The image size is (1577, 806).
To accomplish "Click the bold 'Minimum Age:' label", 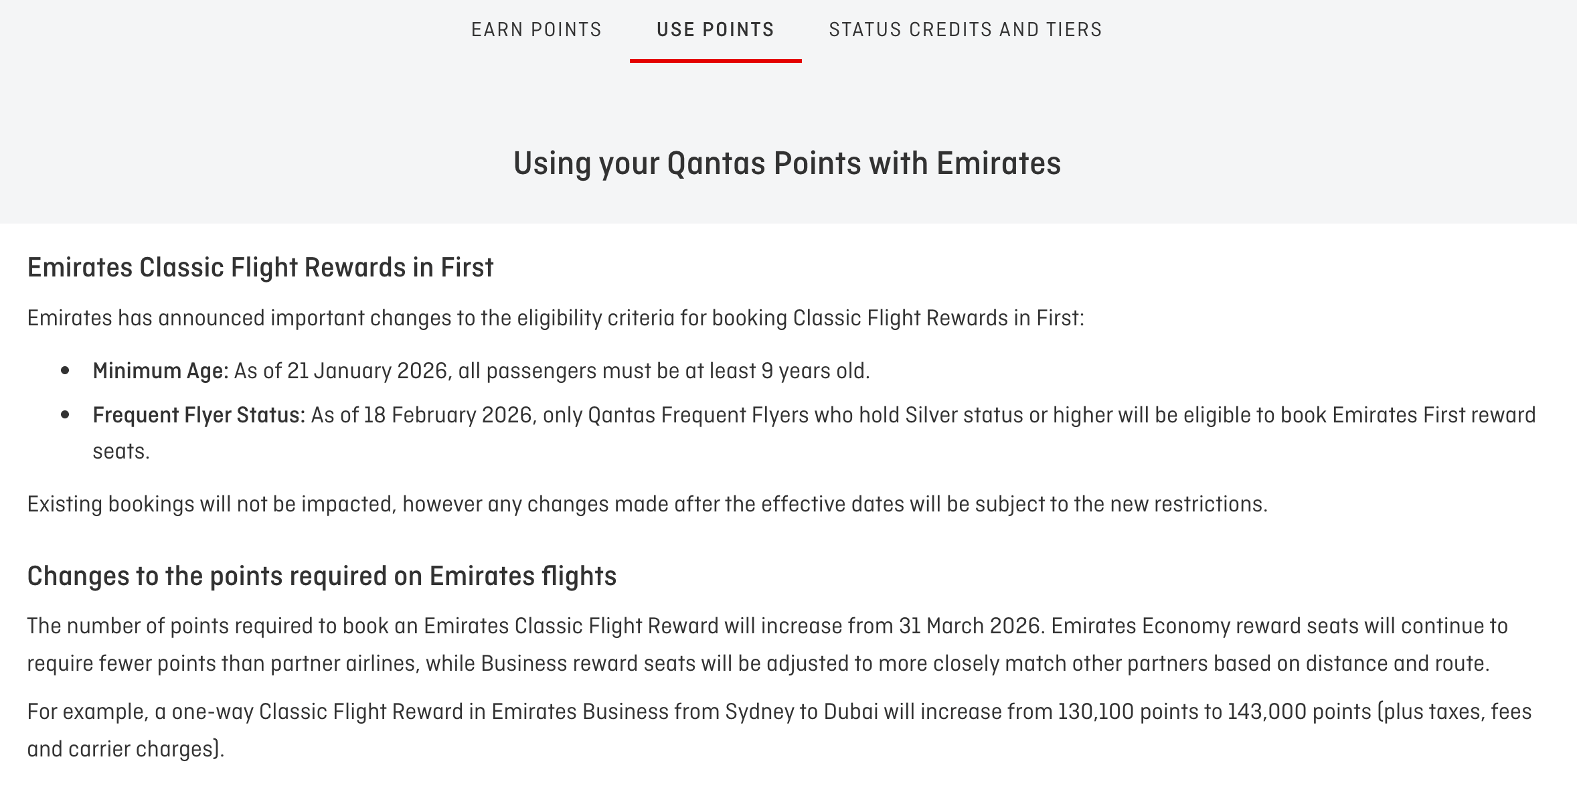I will tap(161, 371).
